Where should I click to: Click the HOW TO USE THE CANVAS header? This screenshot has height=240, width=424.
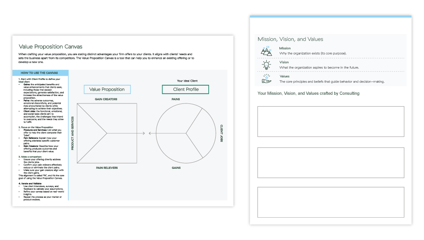click(x=40, y=73)
